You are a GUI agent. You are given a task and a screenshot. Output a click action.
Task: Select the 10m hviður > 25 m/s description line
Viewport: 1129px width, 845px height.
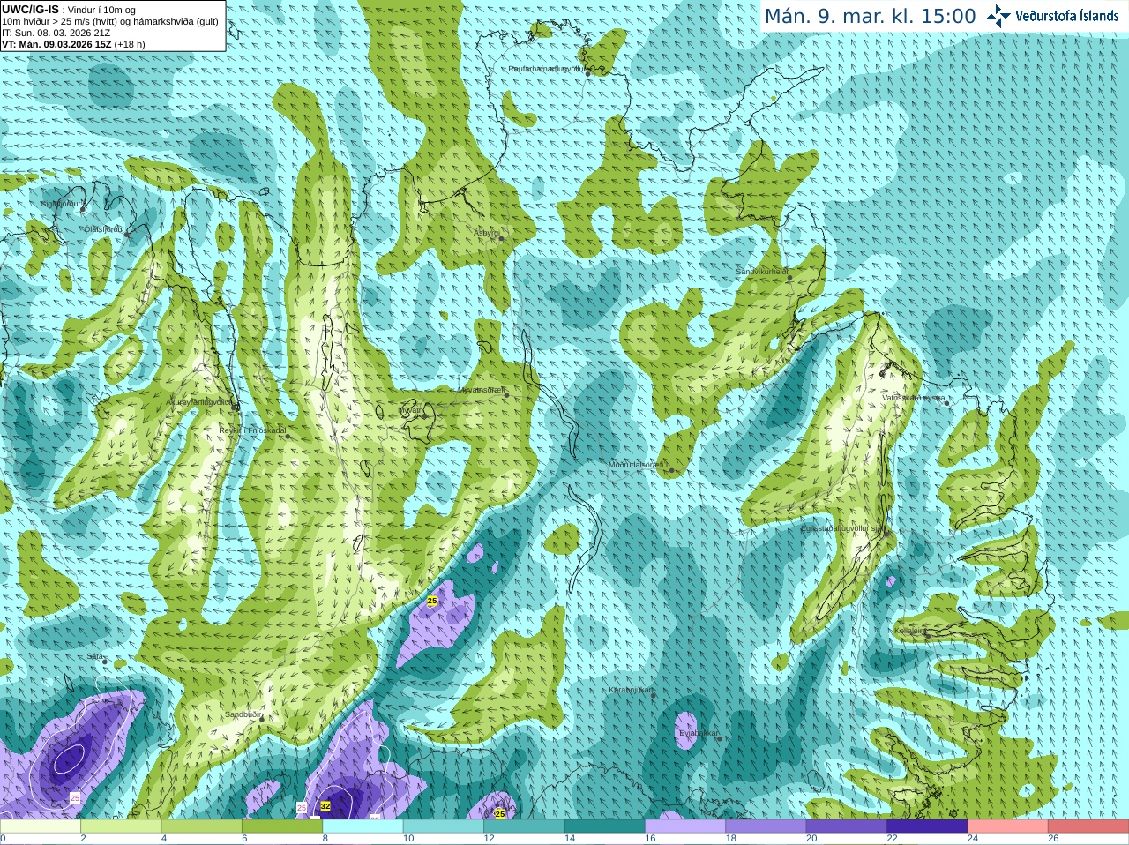[x=110, y=21]
